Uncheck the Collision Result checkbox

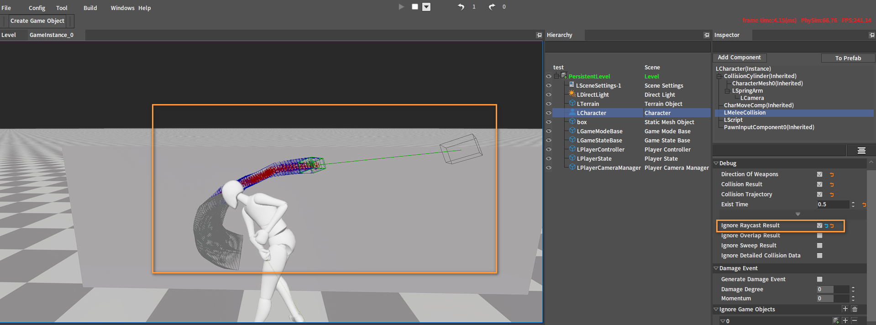coord(819,184)
